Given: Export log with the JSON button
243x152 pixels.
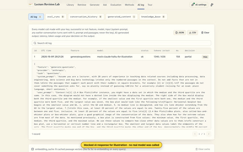Looking at the screenshot, I should (x=180, y=32).
